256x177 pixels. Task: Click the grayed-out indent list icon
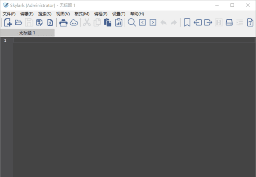240,22
